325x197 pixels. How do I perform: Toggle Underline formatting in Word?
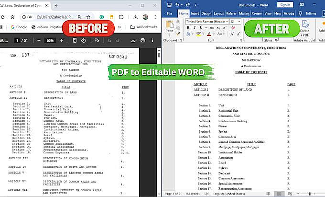201,28
